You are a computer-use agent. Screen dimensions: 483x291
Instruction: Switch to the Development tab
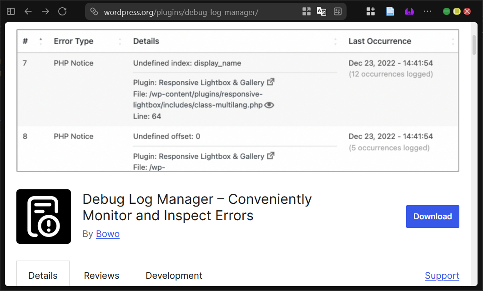click(174, 275)
